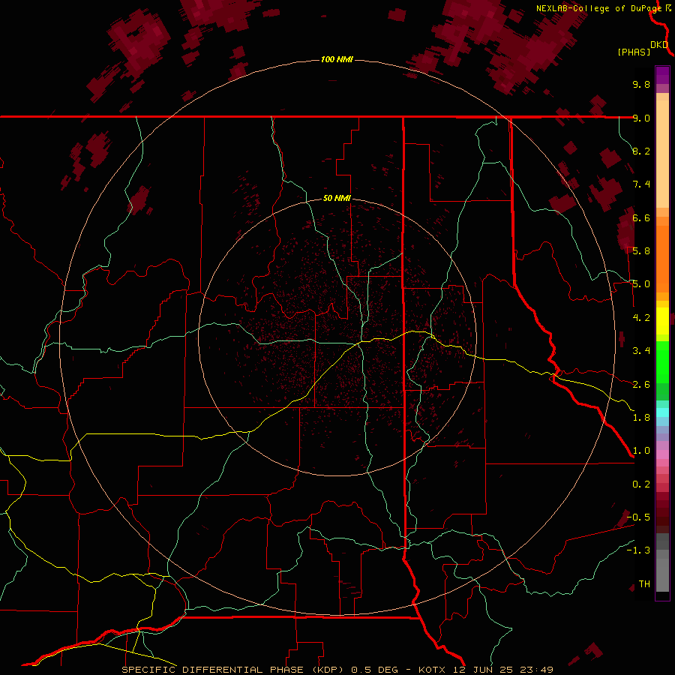Viewport: 675px width, 675px height.
Task: Pick the light peach band on the color scale
Action: [x=662, y=154]
